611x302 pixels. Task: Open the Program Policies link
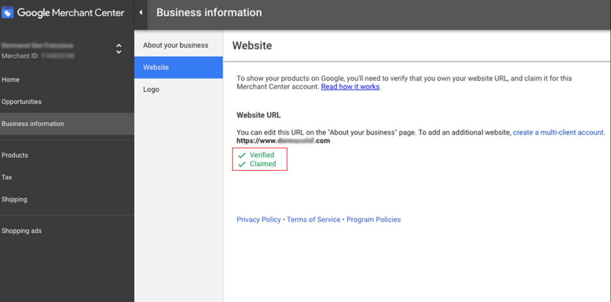pyautogui.click(x=374, y=220)
